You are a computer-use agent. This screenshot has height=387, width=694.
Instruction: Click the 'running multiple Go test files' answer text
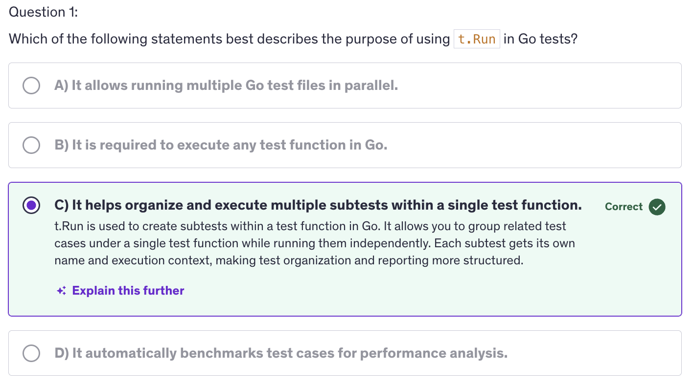[226, 86]
